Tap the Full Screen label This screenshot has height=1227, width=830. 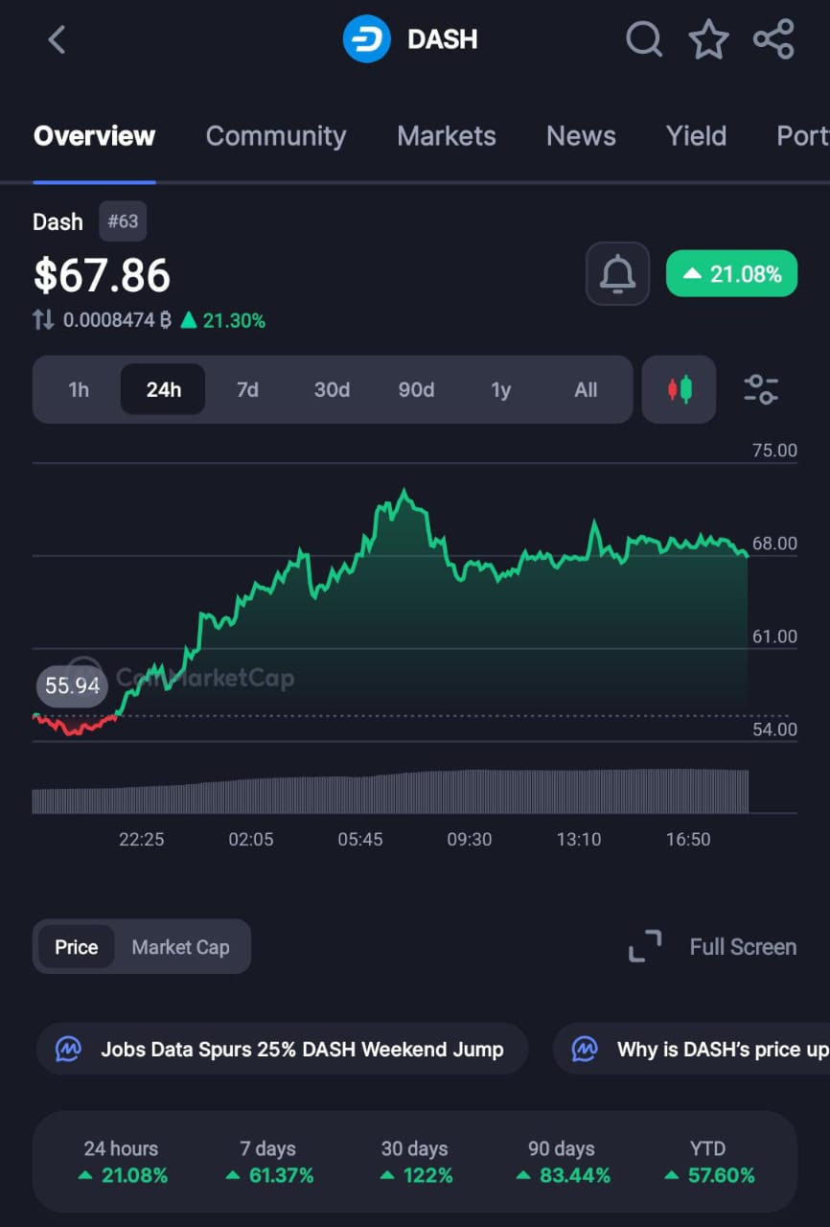click(743, 946)
